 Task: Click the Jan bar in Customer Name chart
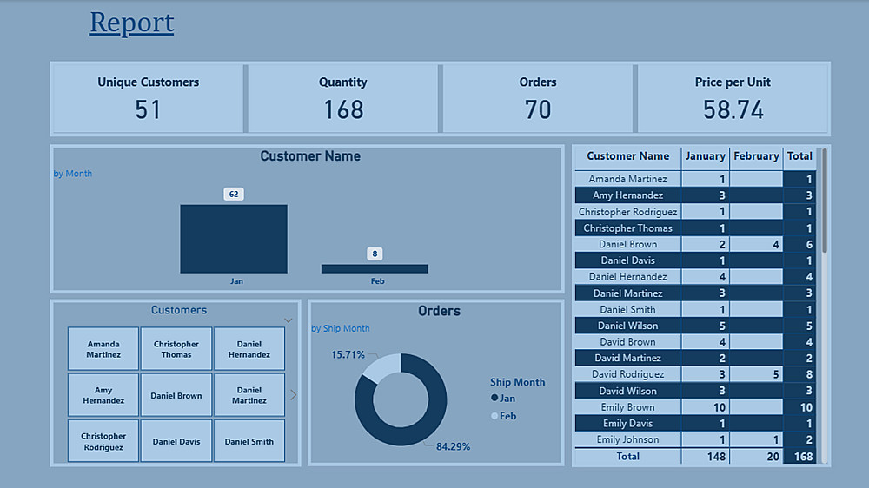234,239
